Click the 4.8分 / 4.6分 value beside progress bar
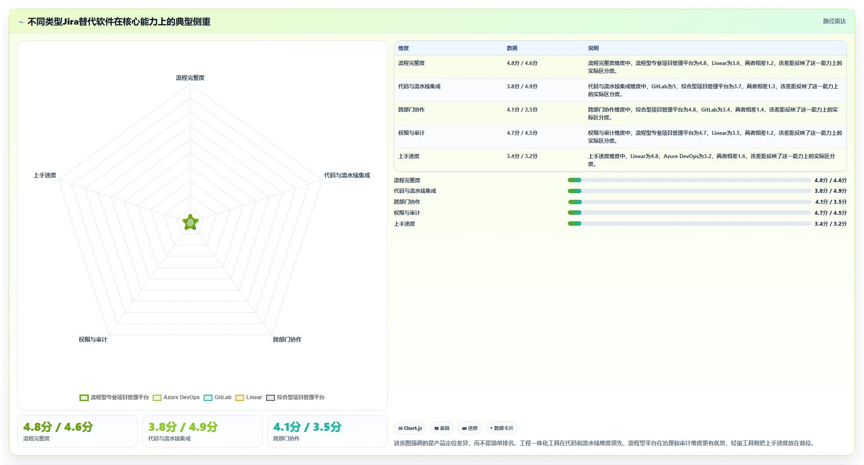The image size is (864, 465). pos(830,180)
